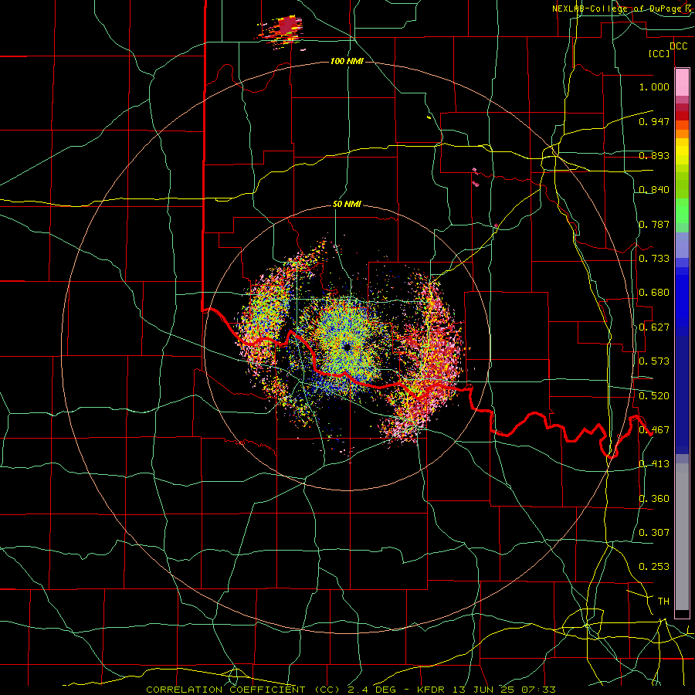695x695 pixels.
Task: Click the 0.573 scale value
Action: click(654, 361)
